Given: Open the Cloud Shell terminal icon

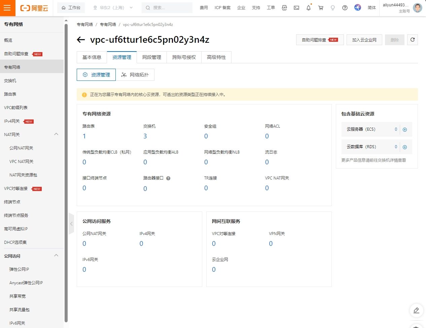Looking at the screenshot, I should point(296,8).
